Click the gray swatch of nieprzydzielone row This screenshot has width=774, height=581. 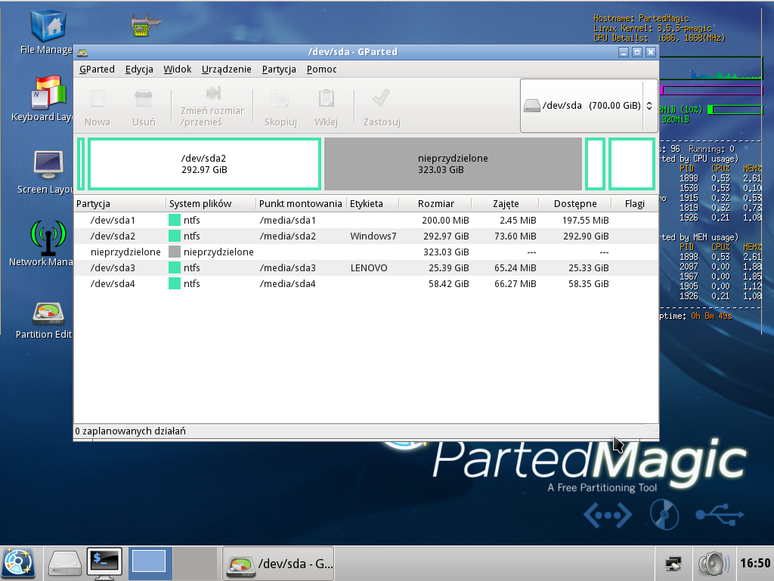175,252
